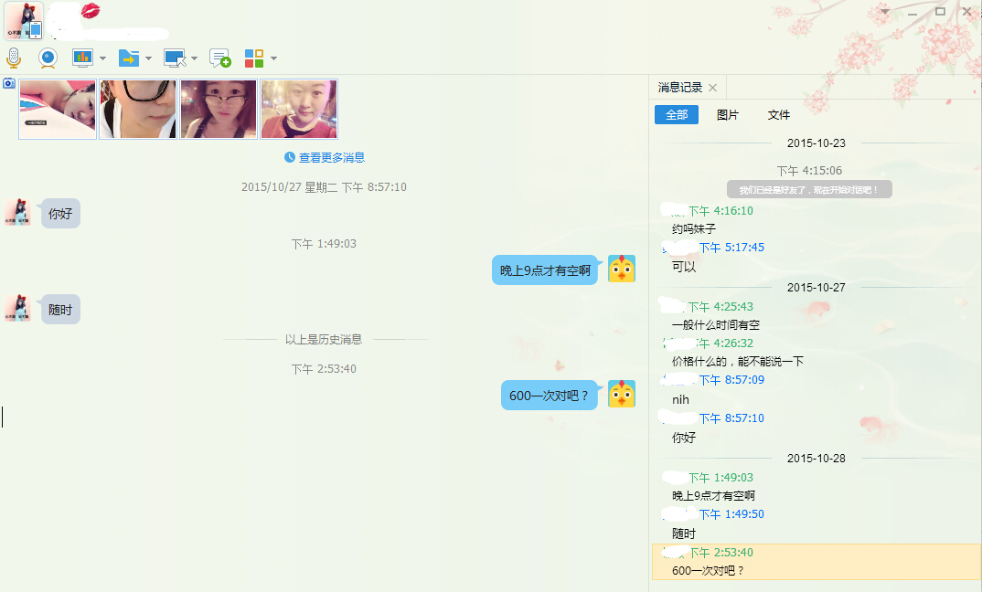Click the create discussion group icon

point(219,58)
